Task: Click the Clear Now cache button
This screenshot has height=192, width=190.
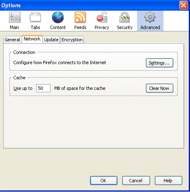Action: (x=159, y=88)
